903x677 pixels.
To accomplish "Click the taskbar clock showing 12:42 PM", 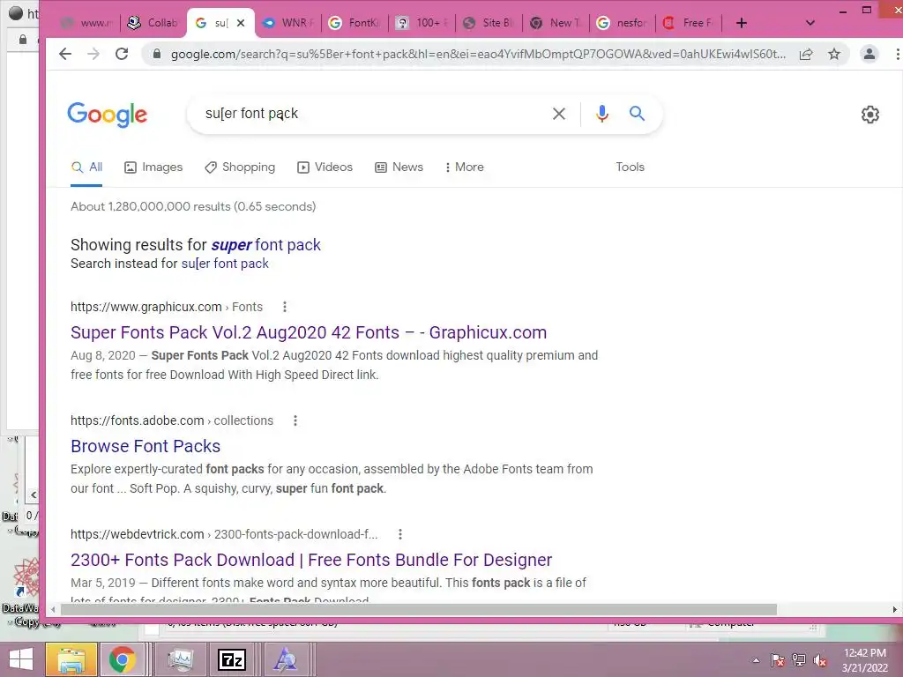I will (x=865, y=659).
